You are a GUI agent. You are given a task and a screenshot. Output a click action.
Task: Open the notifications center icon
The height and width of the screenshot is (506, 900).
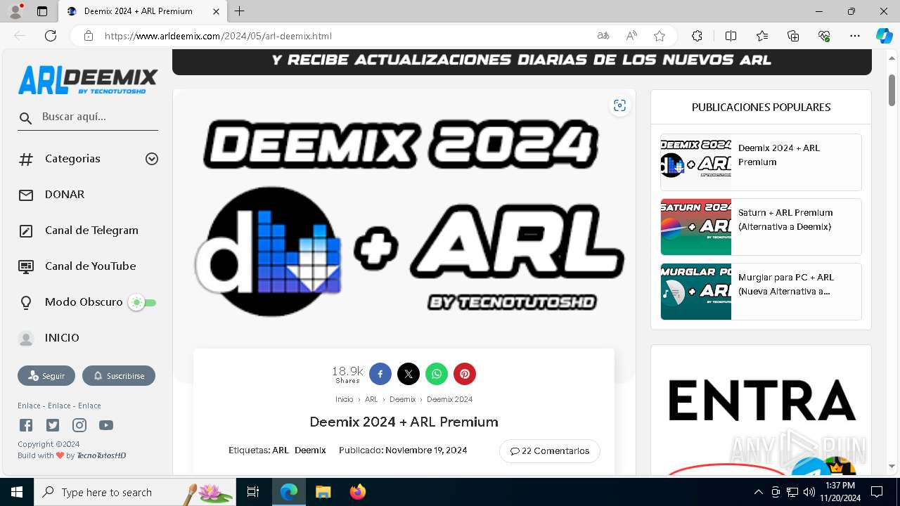tap(877, 492)
